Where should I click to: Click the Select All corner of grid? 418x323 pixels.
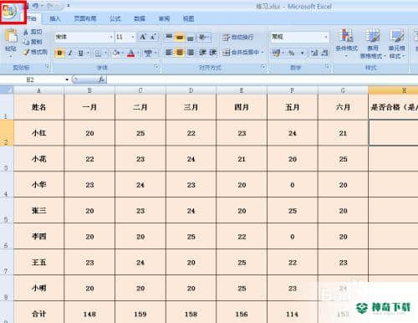[x=7, y=90]
